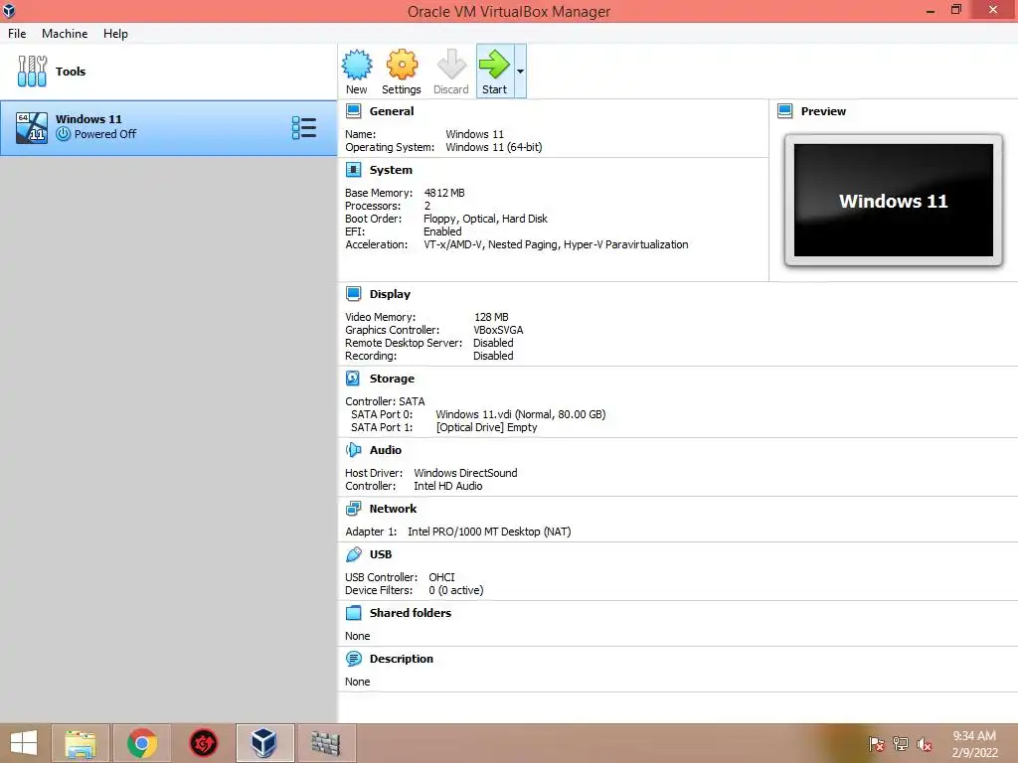1018x763 pixels.
Task: Click the Audio speaker section icon
Action: point(354,450)
